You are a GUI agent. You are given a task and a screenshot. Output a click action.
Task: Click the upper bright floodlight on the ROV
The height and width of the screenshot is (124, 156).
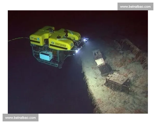coord(85,40)
